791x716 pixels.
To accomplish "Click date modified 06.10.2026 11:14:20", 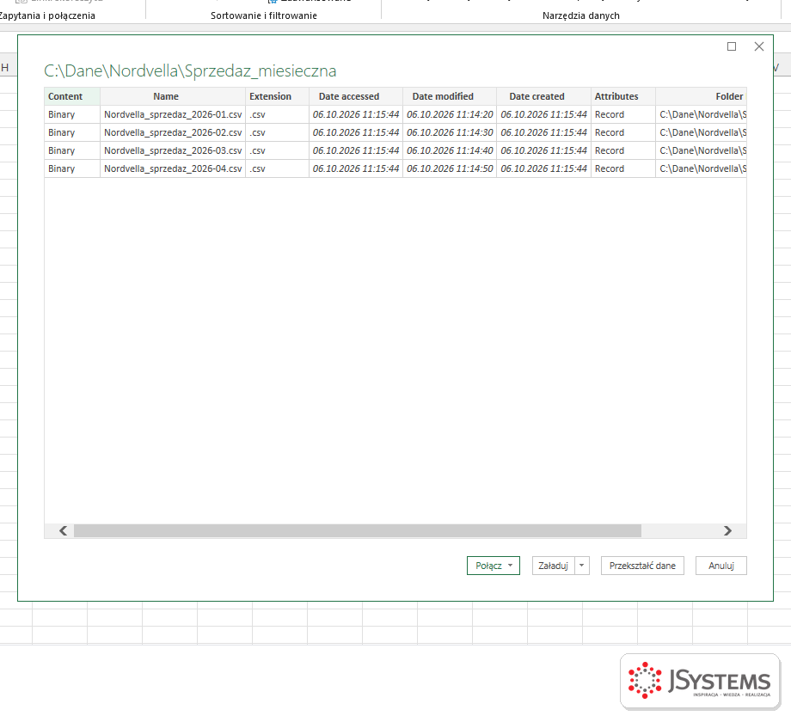I will (x=450, y=114).
